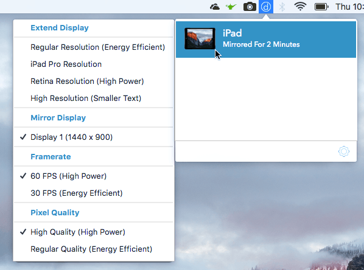Click the menu bar clock showing Thu
Image resolution: width=364 pixels, height=270 pixels.
[349, 7]
